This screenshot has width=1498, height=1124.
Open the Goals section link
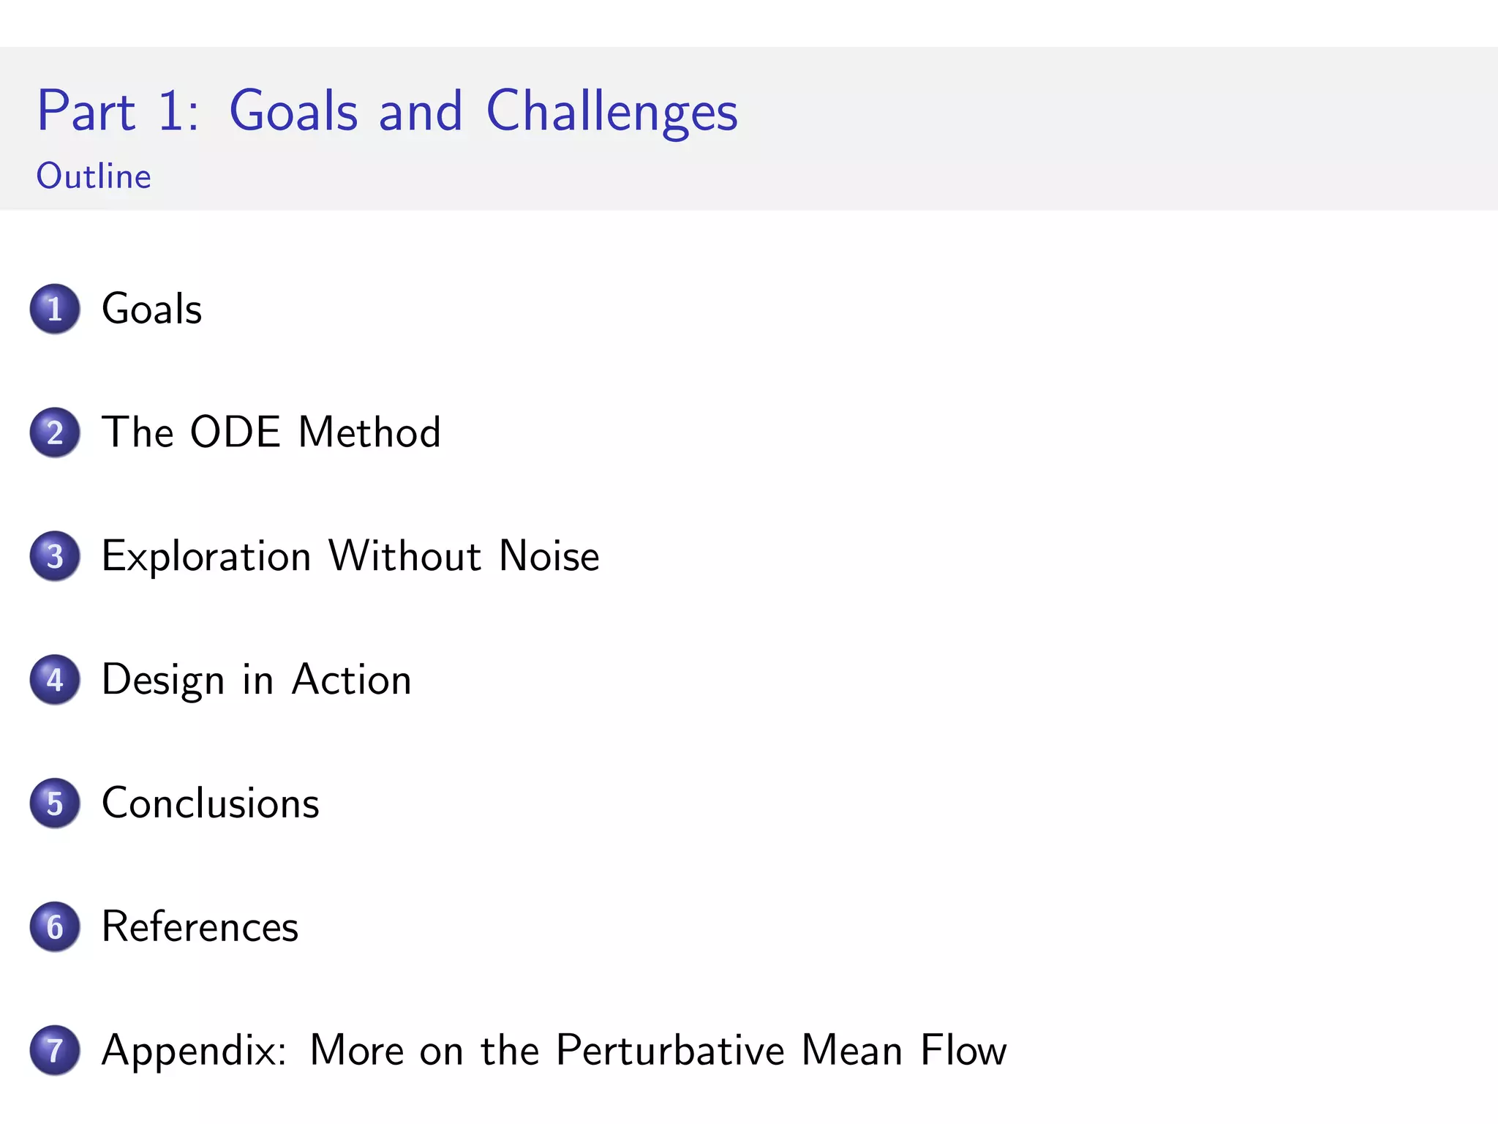coord(151,309)
